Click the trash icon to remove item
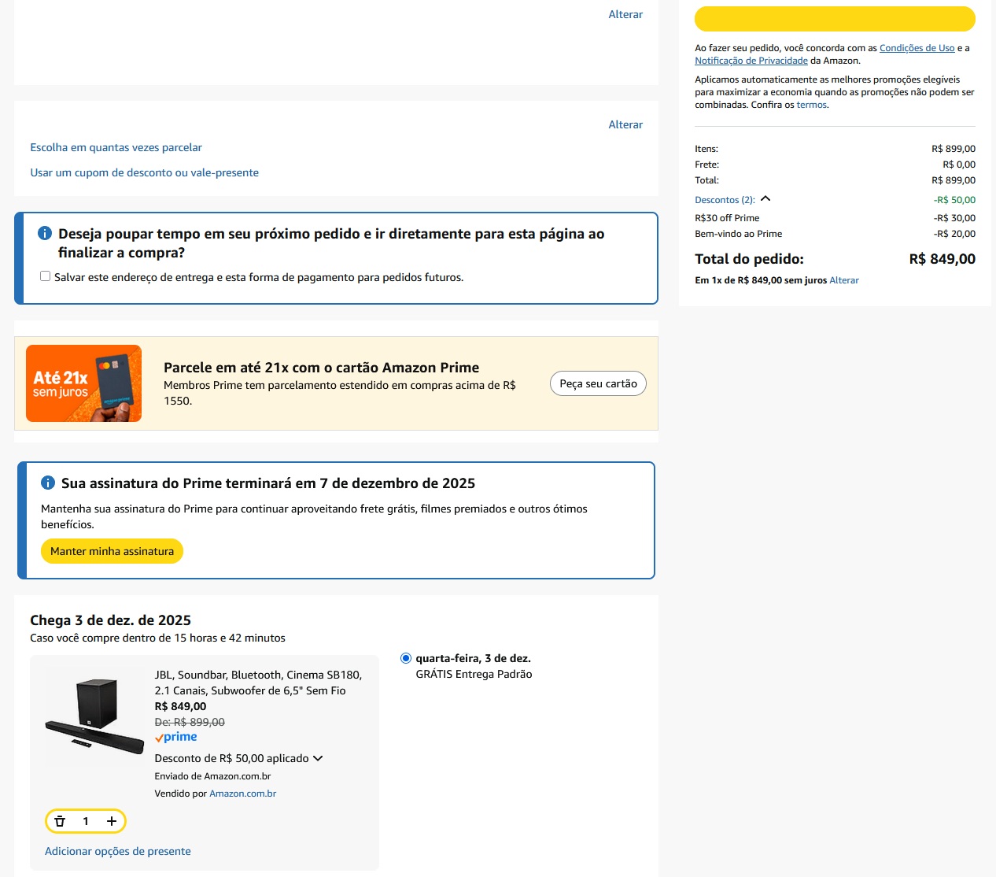Image resolution: width=996 pixels, height=877 pixels. point(60,821)
